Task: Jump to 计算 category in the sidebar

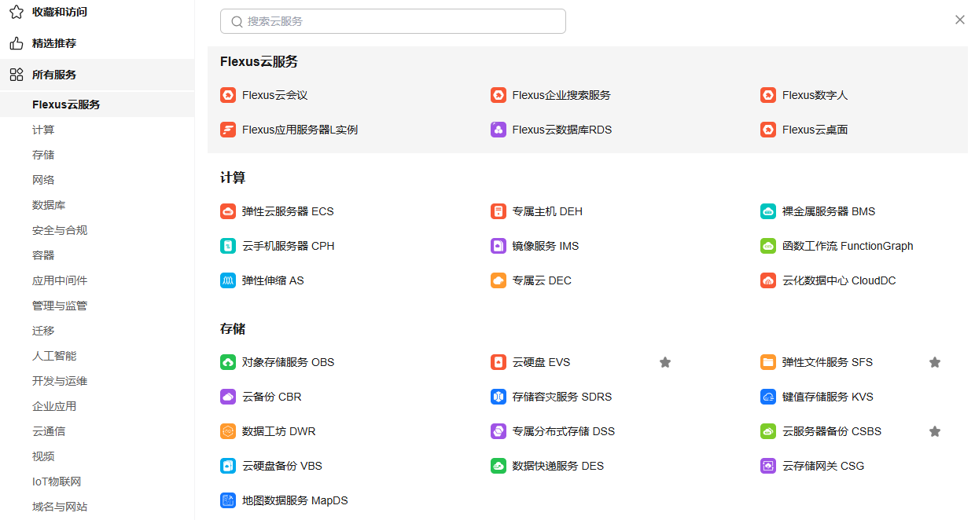Action: coord(43,130)
